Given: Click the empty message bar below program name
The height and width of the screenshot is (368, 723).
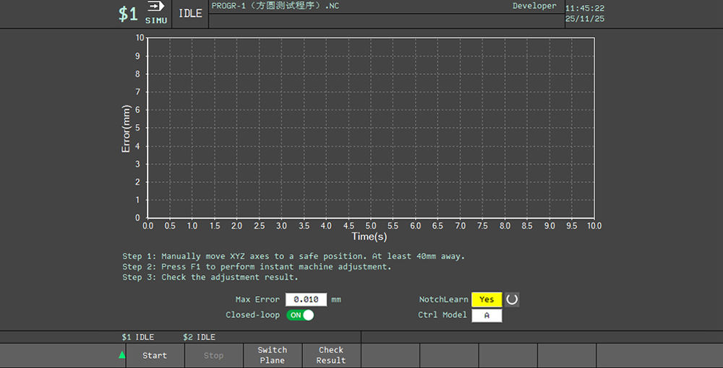Looking at the screenshot, I should pyautogui.click(x=385, y=21).
